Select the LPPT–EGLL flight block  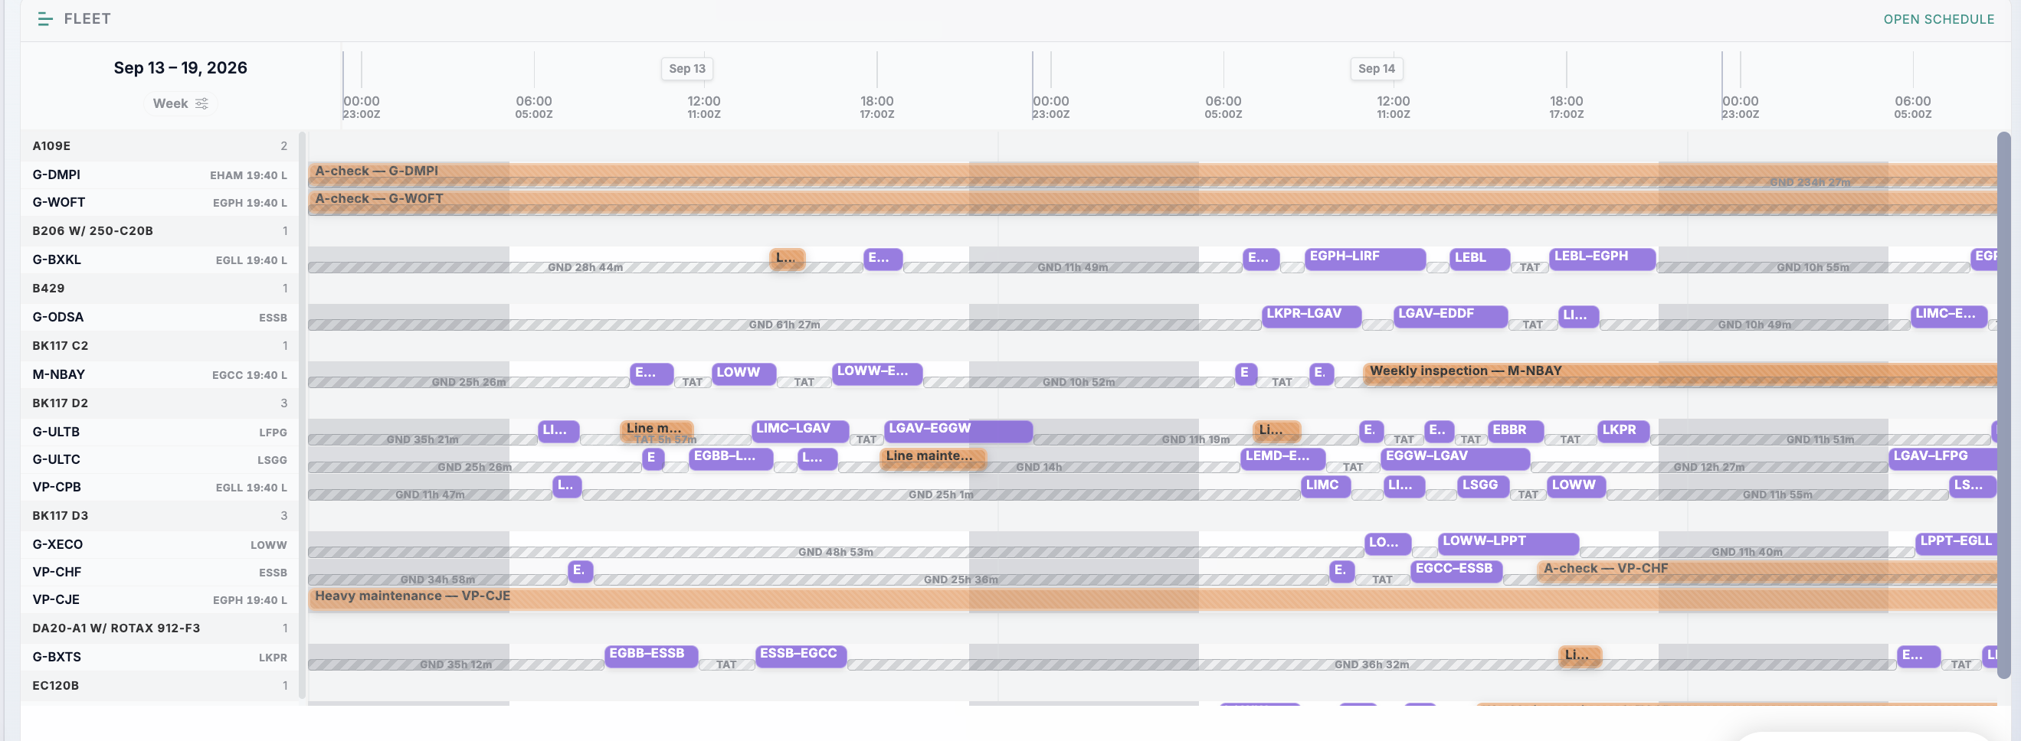(1956, 543)
